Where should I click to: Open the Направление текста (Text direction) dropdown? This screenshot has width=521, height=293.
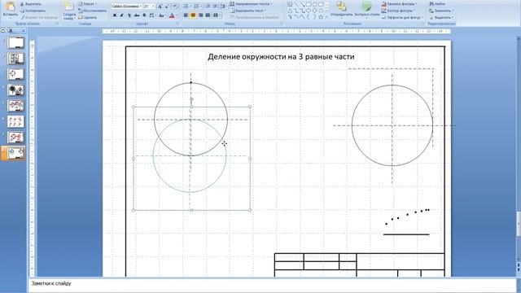pos(251,4)
